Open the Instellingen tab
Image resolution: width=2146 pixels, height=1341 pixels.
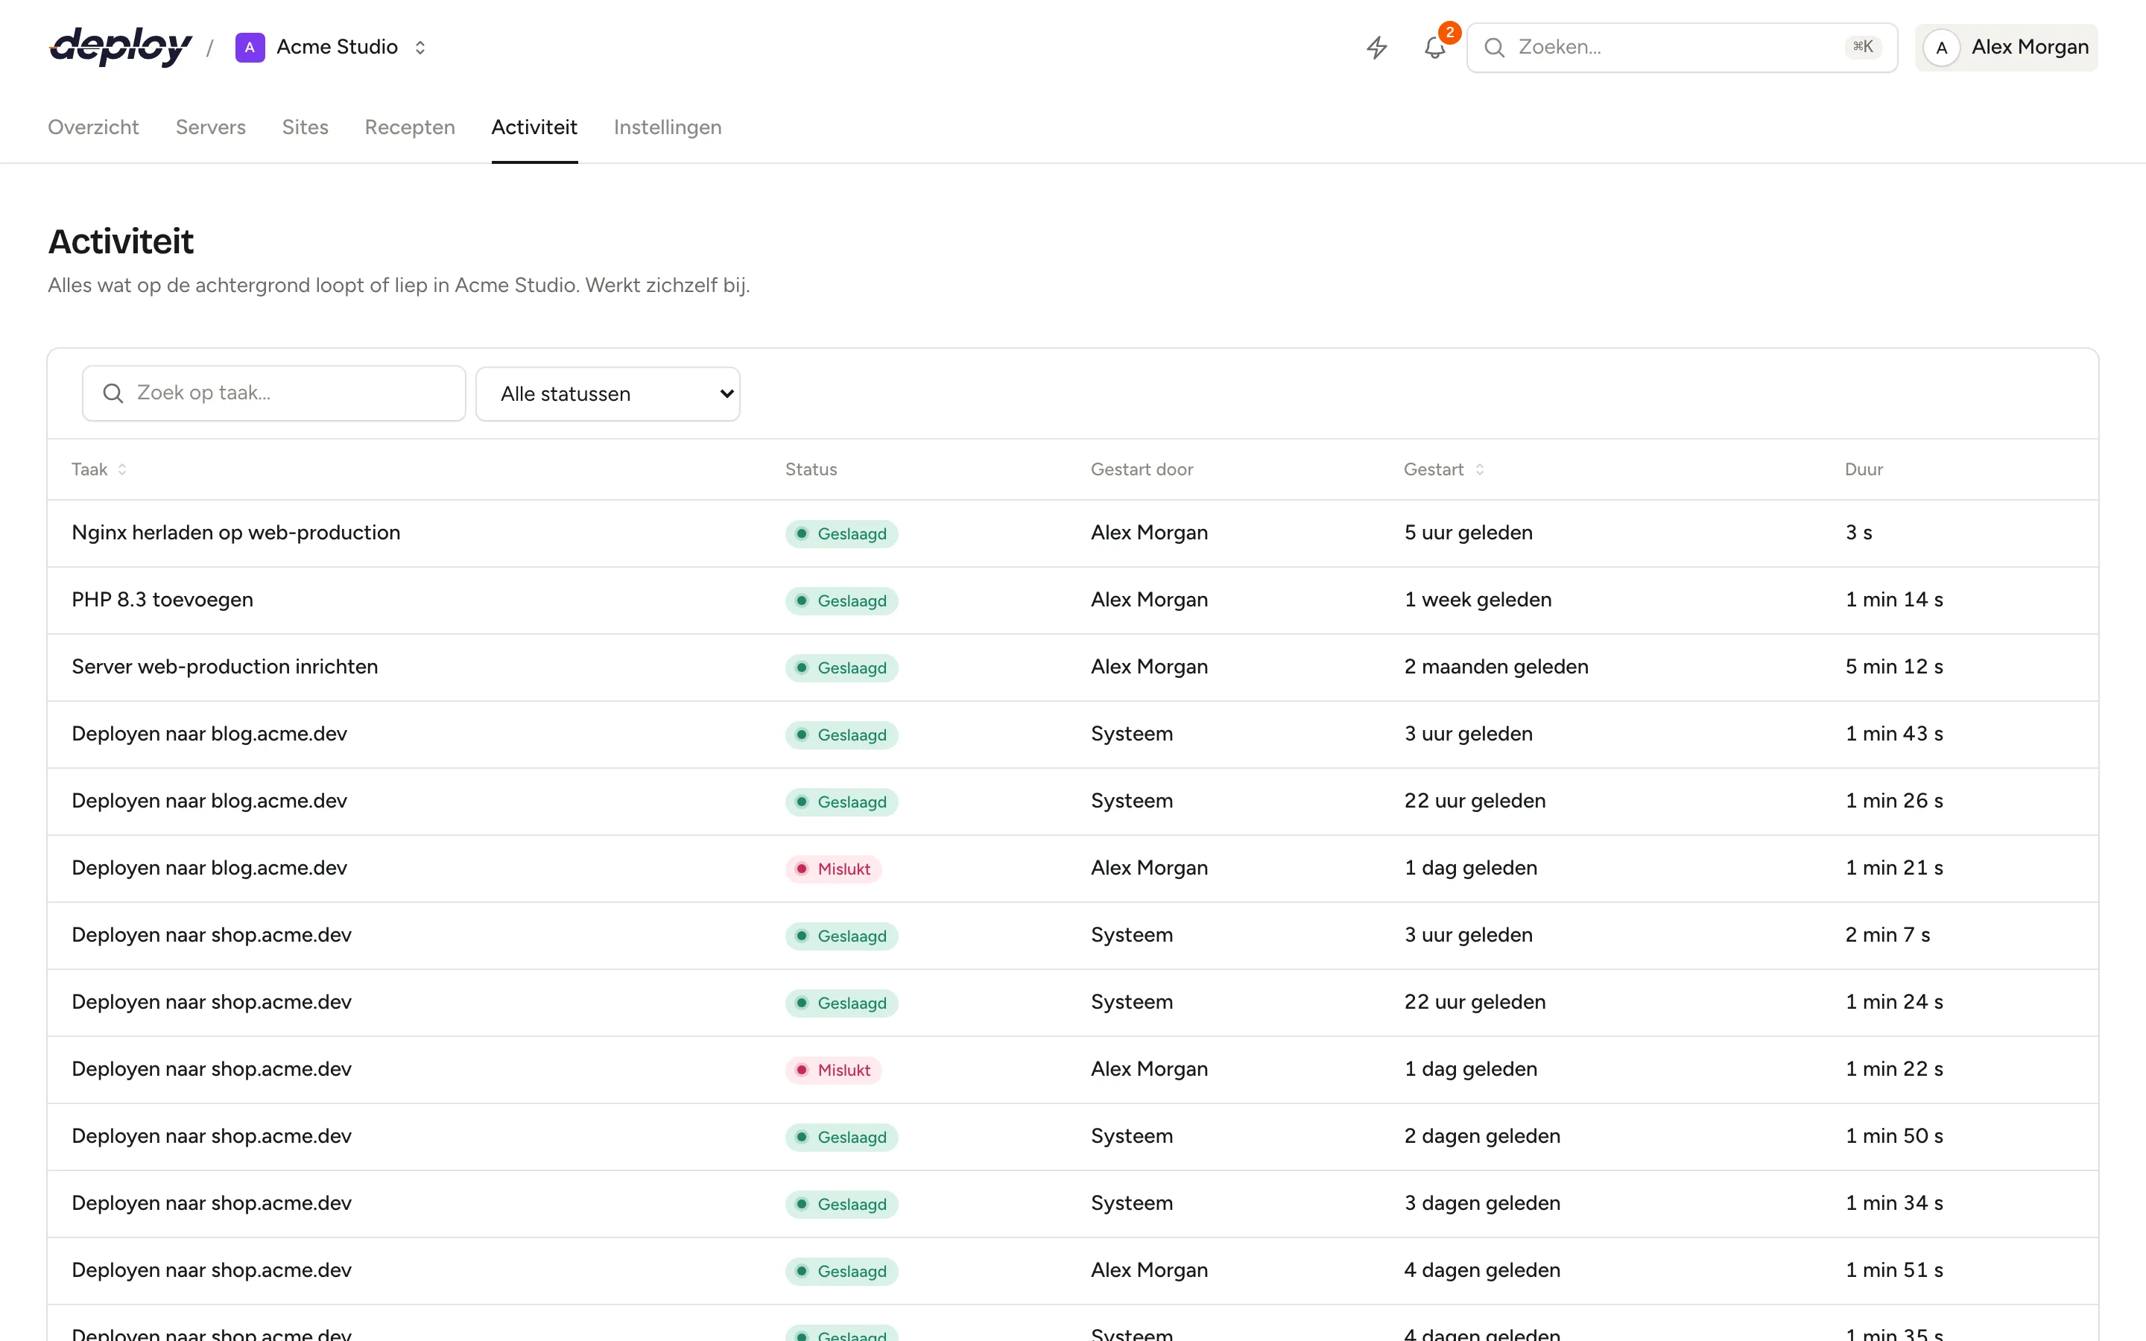coord(668,127)
